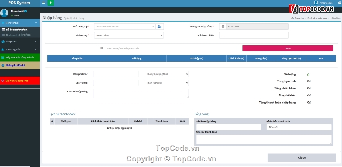
Task: Open the Phần trăm (%) discount type dropdown
Action: 166,83
